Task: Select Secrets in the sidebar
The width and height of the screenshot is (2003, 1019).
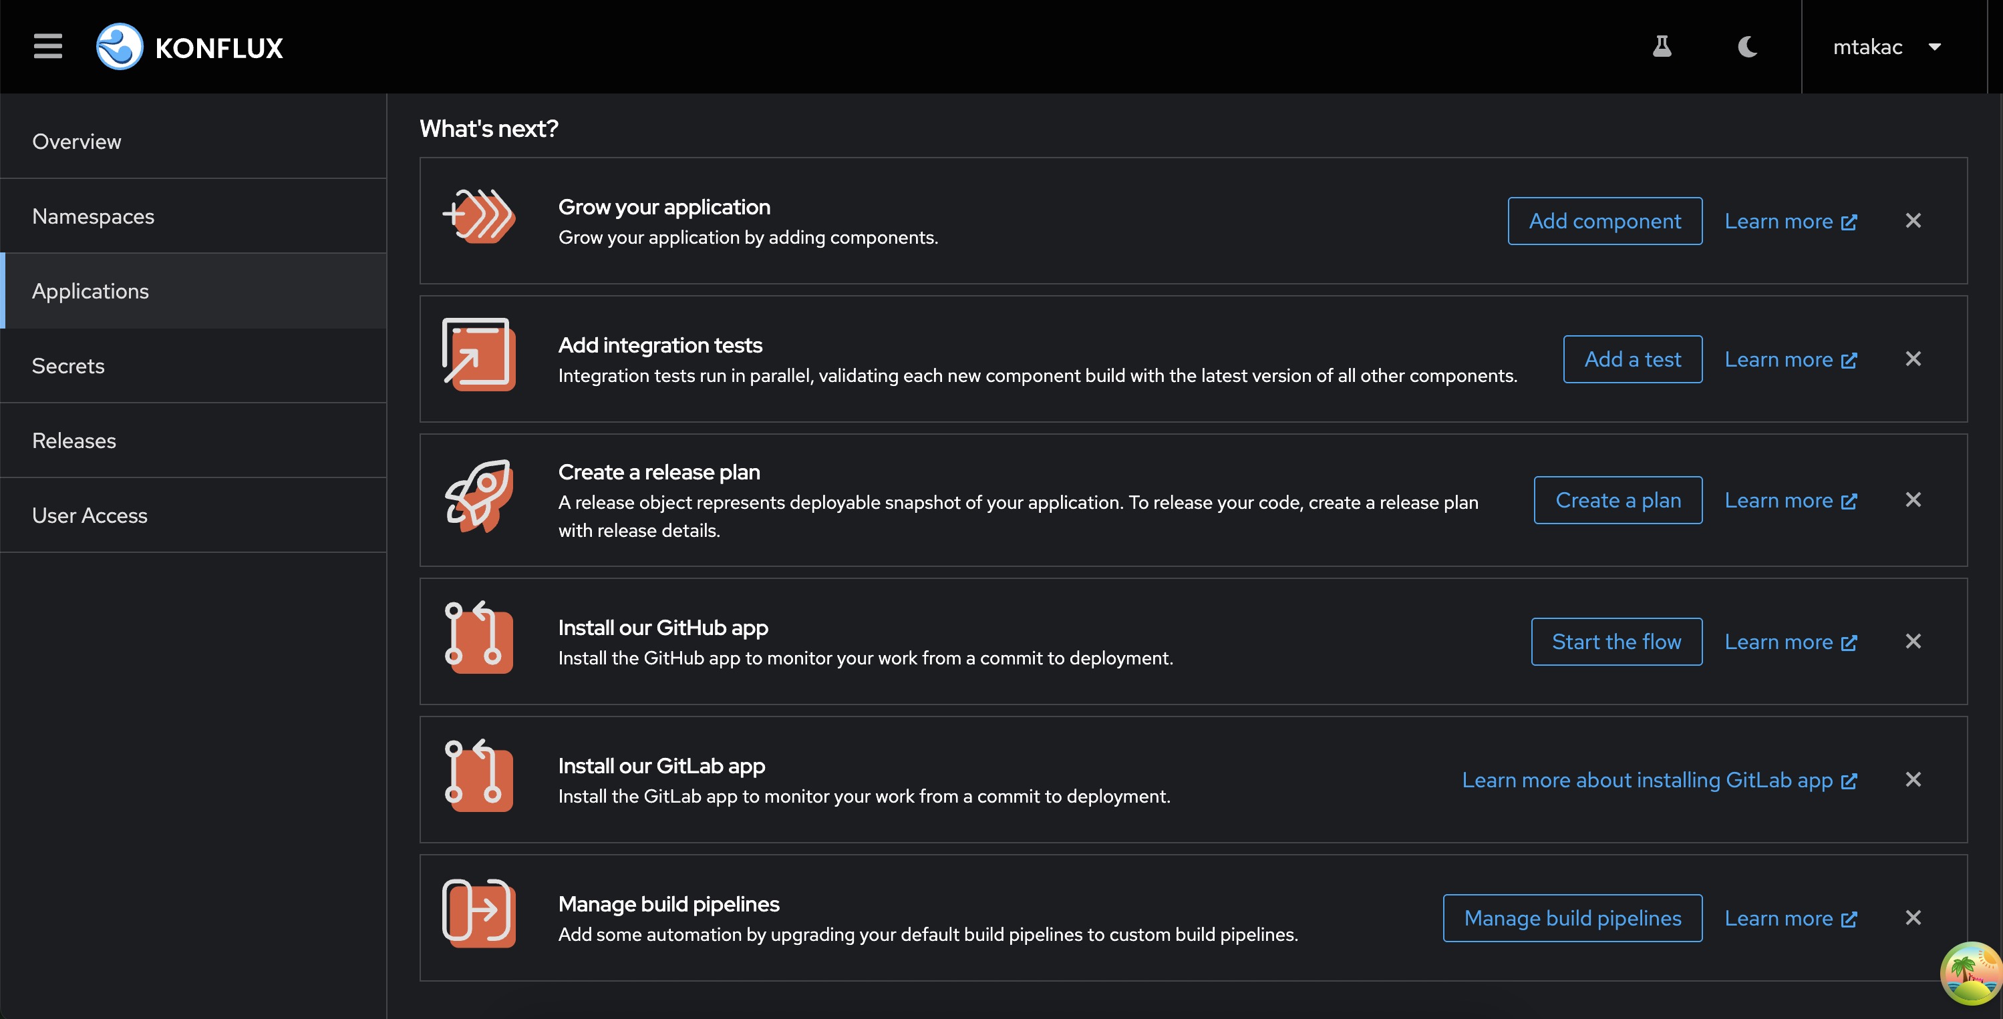Action: tap(68, 366)
